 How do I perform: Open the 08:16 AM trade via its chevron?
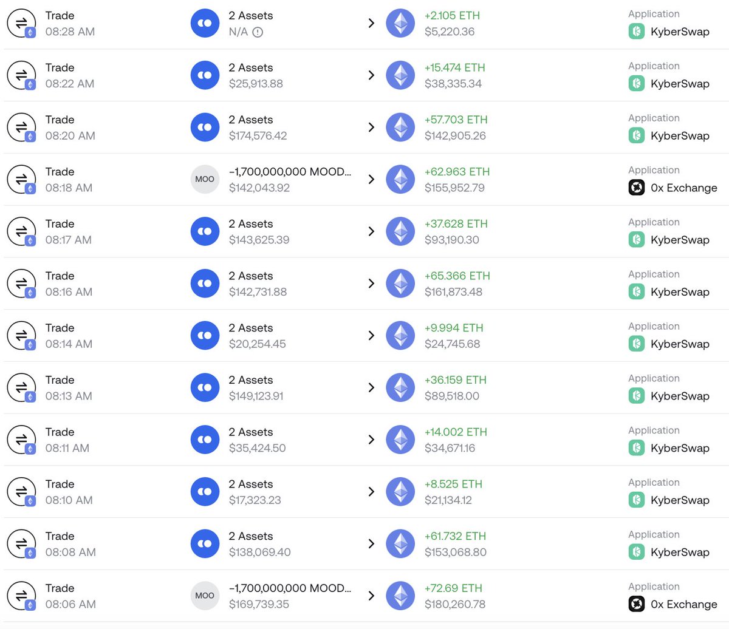tap(371, 284)
